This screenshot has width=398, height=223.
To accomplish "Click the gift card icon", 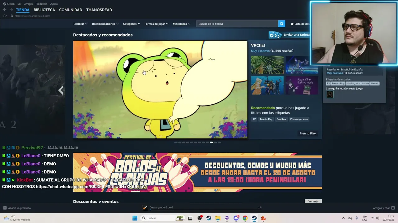I will [275, 35].
